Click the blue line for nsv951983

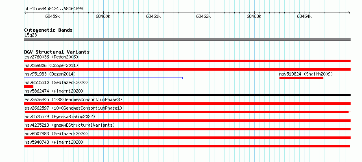point(103,78)
